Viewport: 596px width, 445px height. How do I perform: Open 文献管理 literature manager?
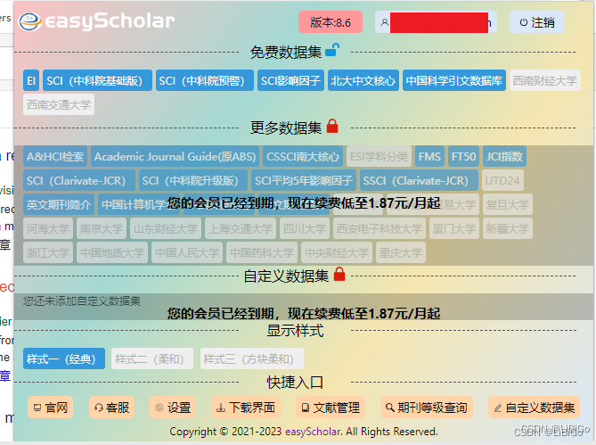(x=331, y=408)
